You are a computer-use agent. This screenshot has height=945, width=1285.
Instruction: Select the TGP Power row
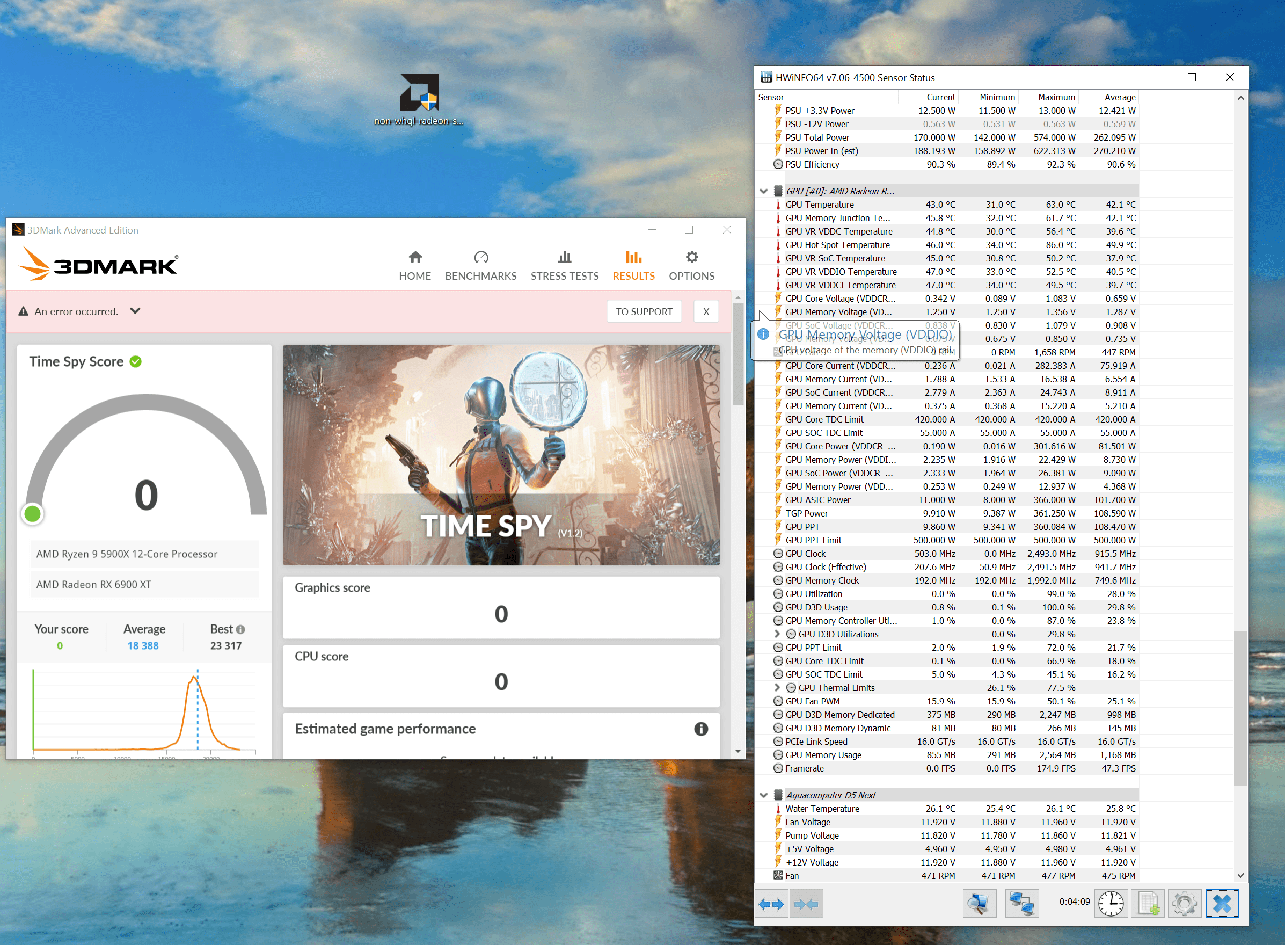(946, 513)
